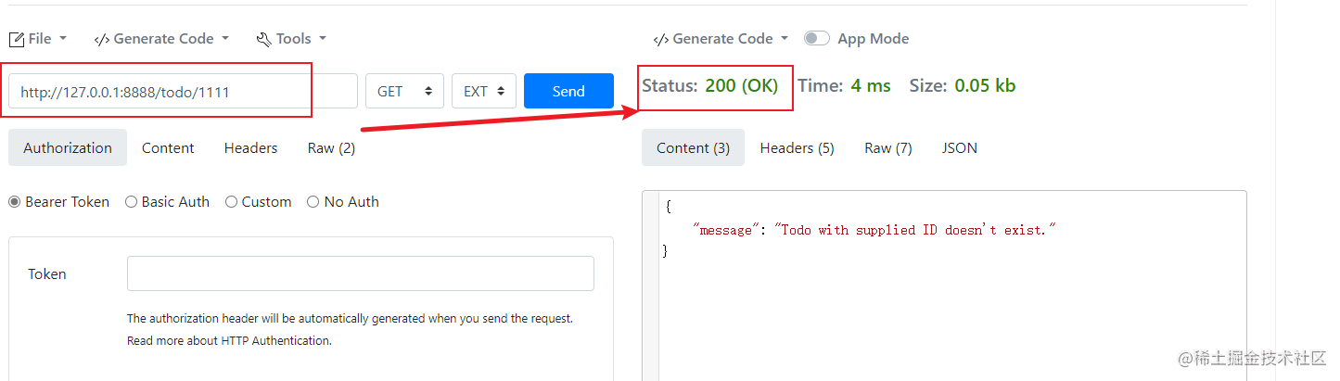Switch to response Raw (7) tab
1340x381 pixels.
click(887, 148)
